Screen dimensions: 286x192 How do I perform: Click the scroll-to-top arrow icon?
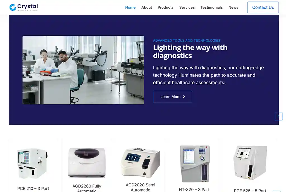(x=278, y=116)
